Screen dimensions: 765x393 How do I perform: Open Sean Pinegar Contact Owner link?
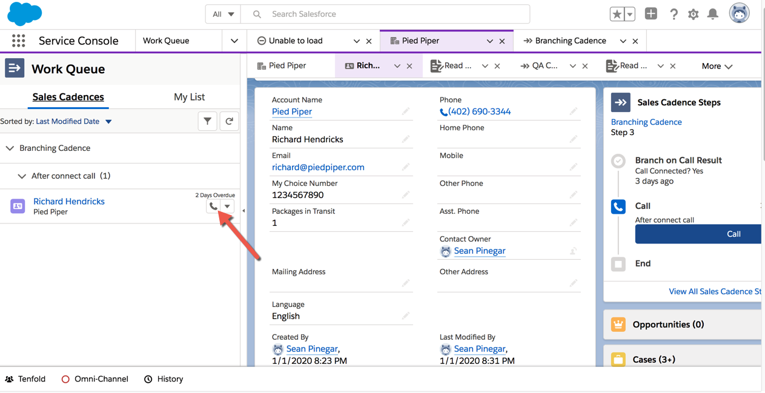click(480, 251)
